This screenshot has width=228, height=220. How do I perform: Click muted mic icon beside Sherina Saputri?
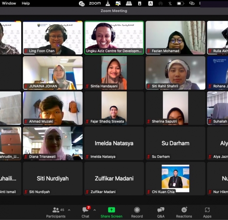click(x=149, y=122)
